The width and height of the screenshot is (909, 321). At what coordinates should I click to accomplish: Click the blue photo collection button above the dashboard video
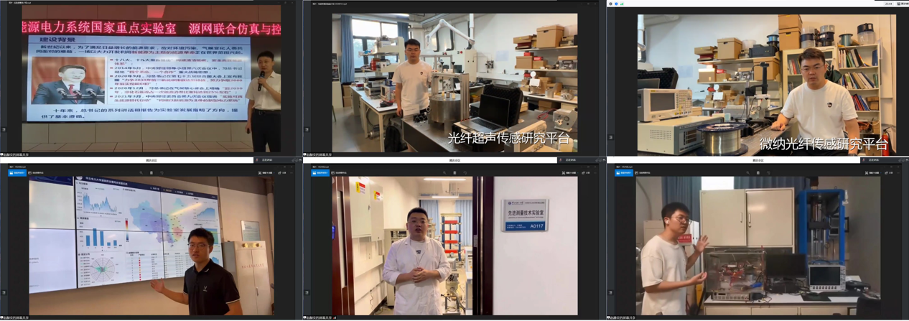click(x=17, y=172)
